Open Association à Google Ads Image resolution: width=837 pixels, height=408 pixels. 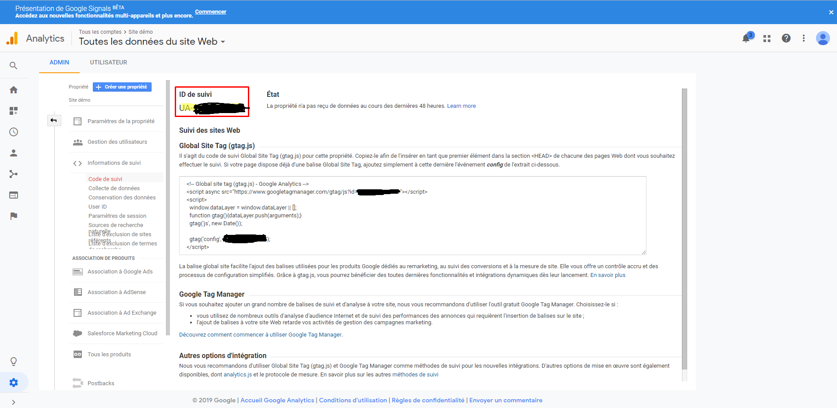120,272
